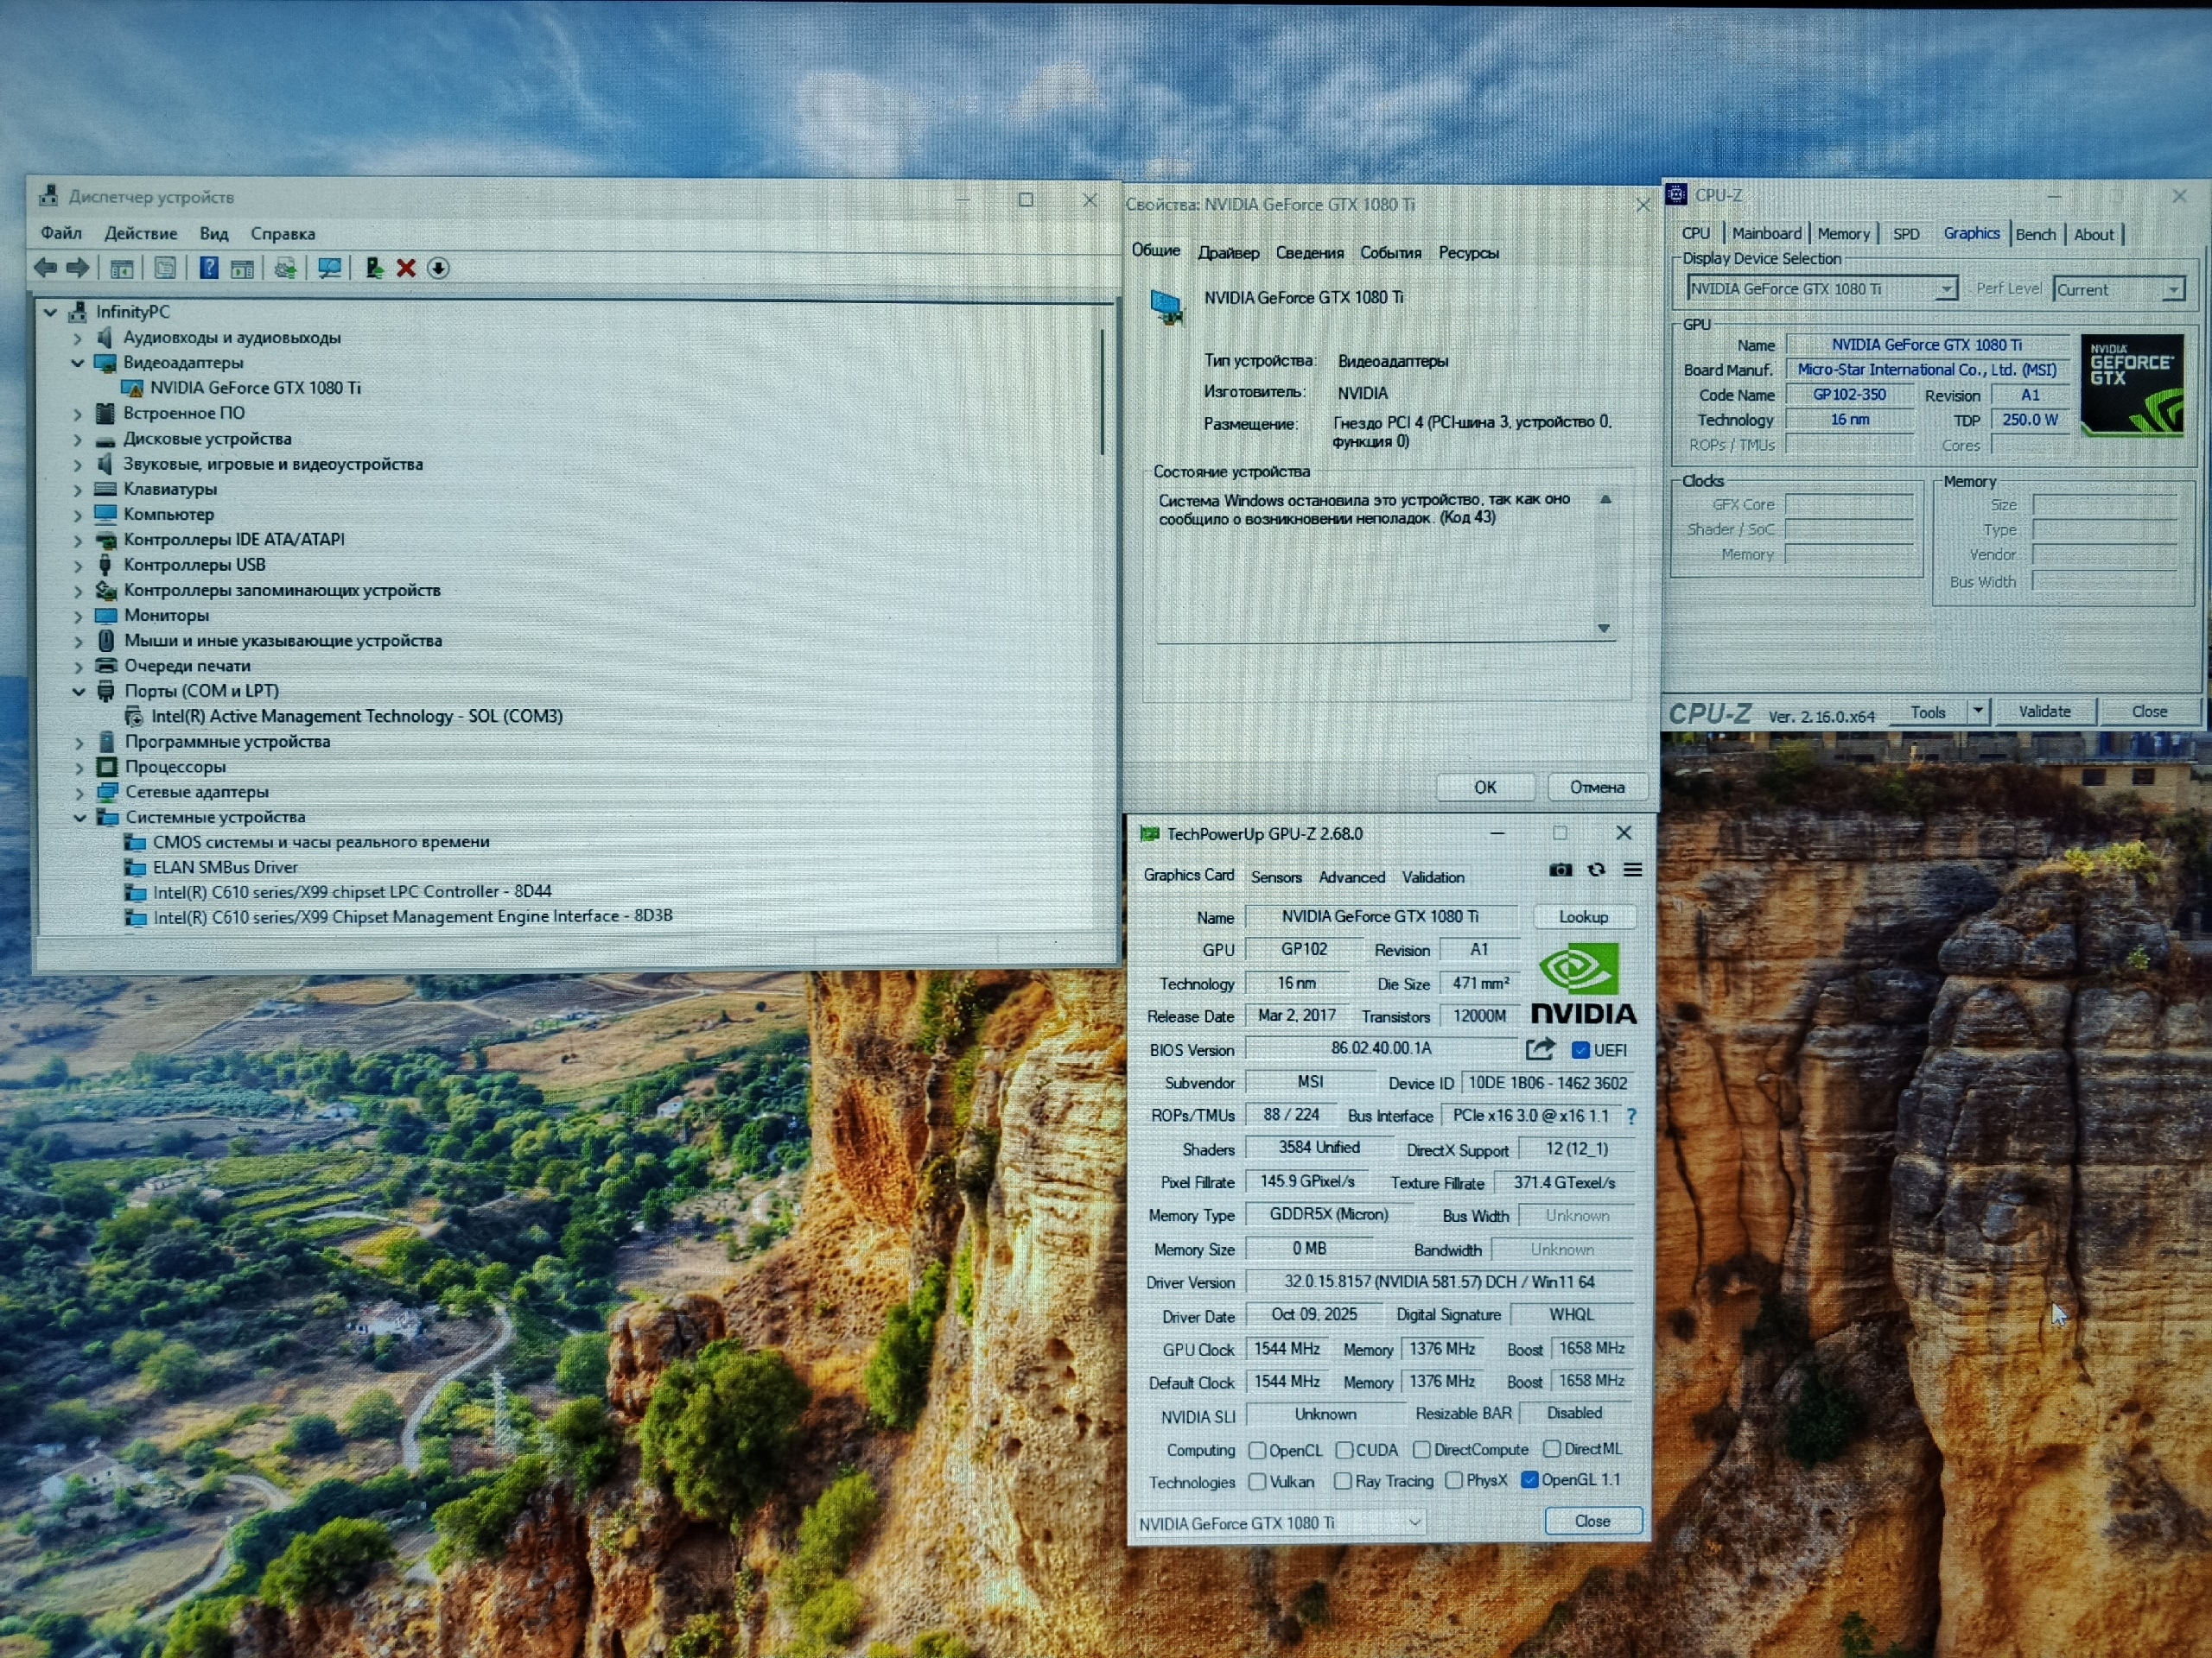Toggle the UEFI checkbox in GPU-Z

(x=1581, y=1050)
